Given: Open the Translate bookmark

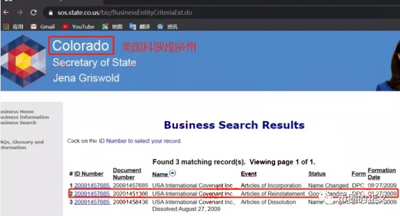Looking at the screenshot, I should pyautogui.click(x=139, y=26).
